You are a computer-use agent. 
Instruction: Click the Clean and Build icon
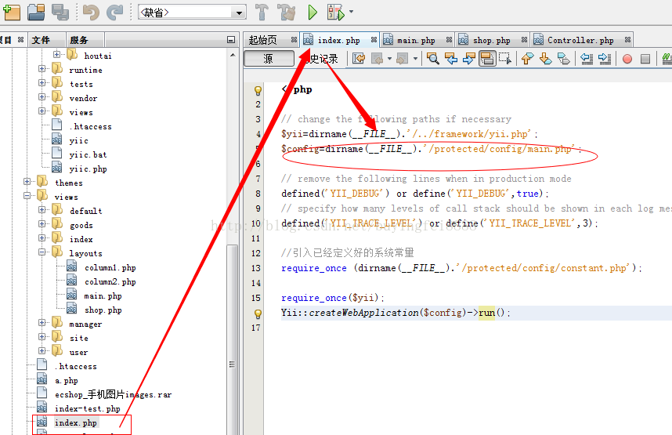tap(287, 12)
